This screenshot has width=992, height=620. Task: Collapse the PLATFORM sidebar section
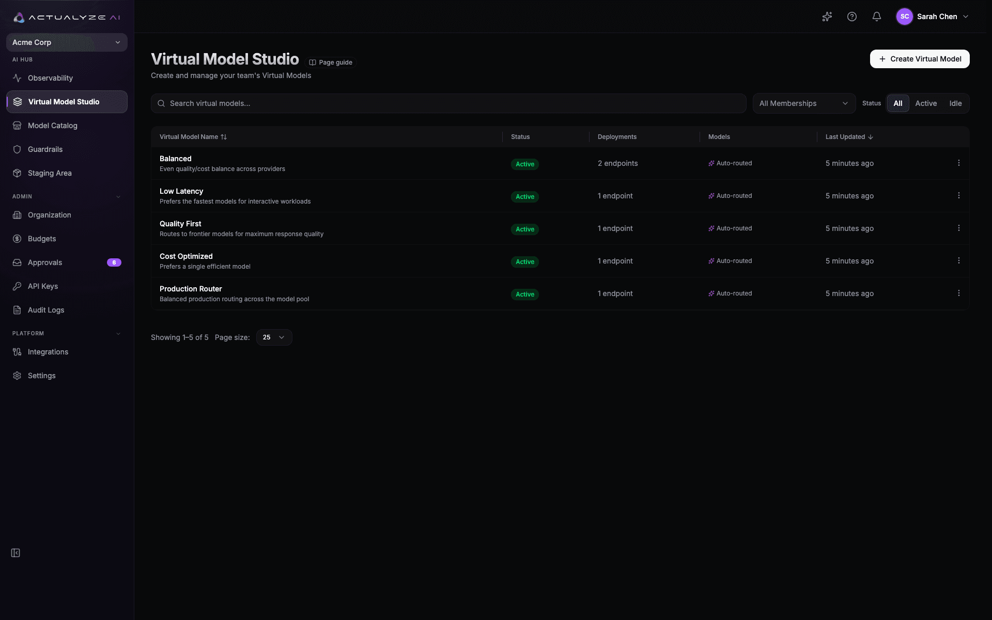[118, 333]
